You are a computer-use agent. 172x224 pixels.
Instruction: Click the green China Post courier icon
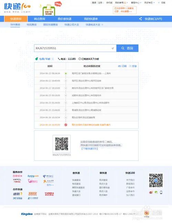coord(36,59)
